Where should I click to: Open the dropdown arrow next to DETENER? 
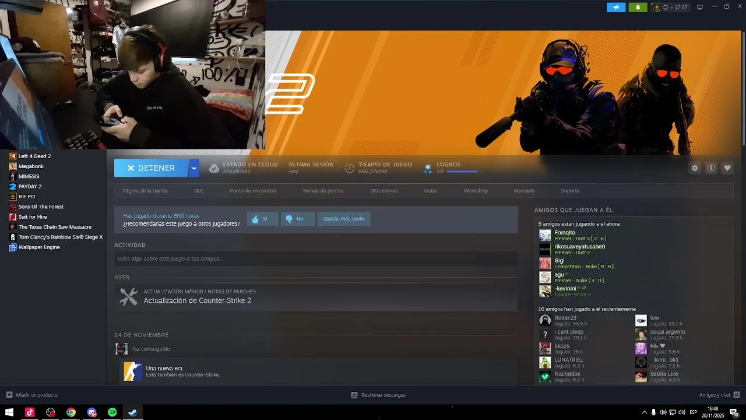coord(193,168)
